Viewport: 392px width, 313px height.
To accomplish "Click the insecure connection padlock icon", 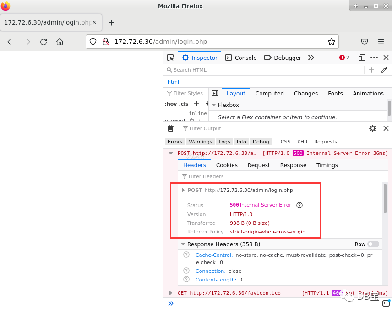I will [x=106, y=42].
